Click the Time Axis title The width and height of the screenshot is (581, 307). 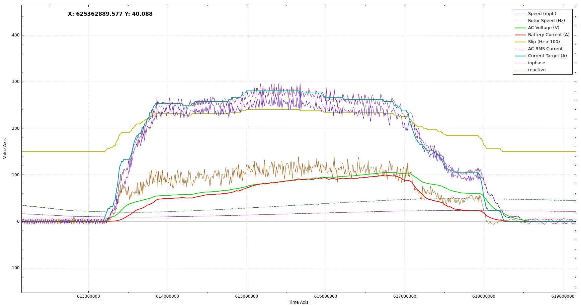pyautogui.click(x=299, y=302)
